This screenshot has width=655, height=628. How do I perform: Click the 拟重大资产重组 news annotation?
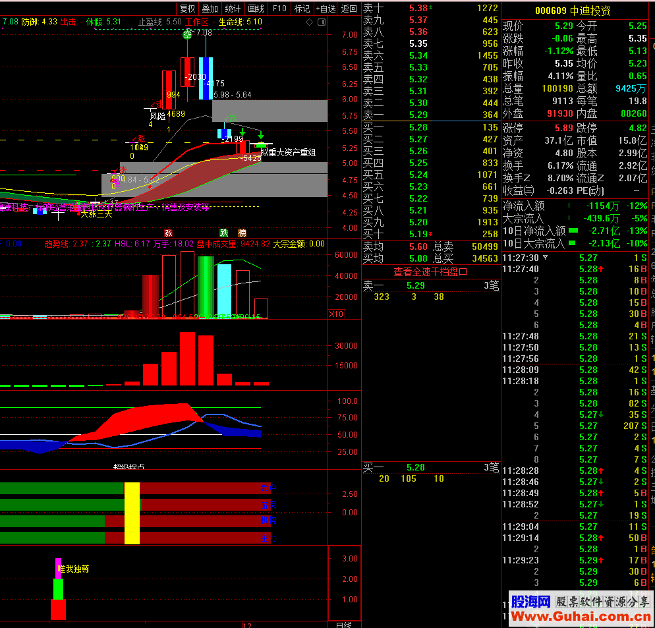point(288,152)
